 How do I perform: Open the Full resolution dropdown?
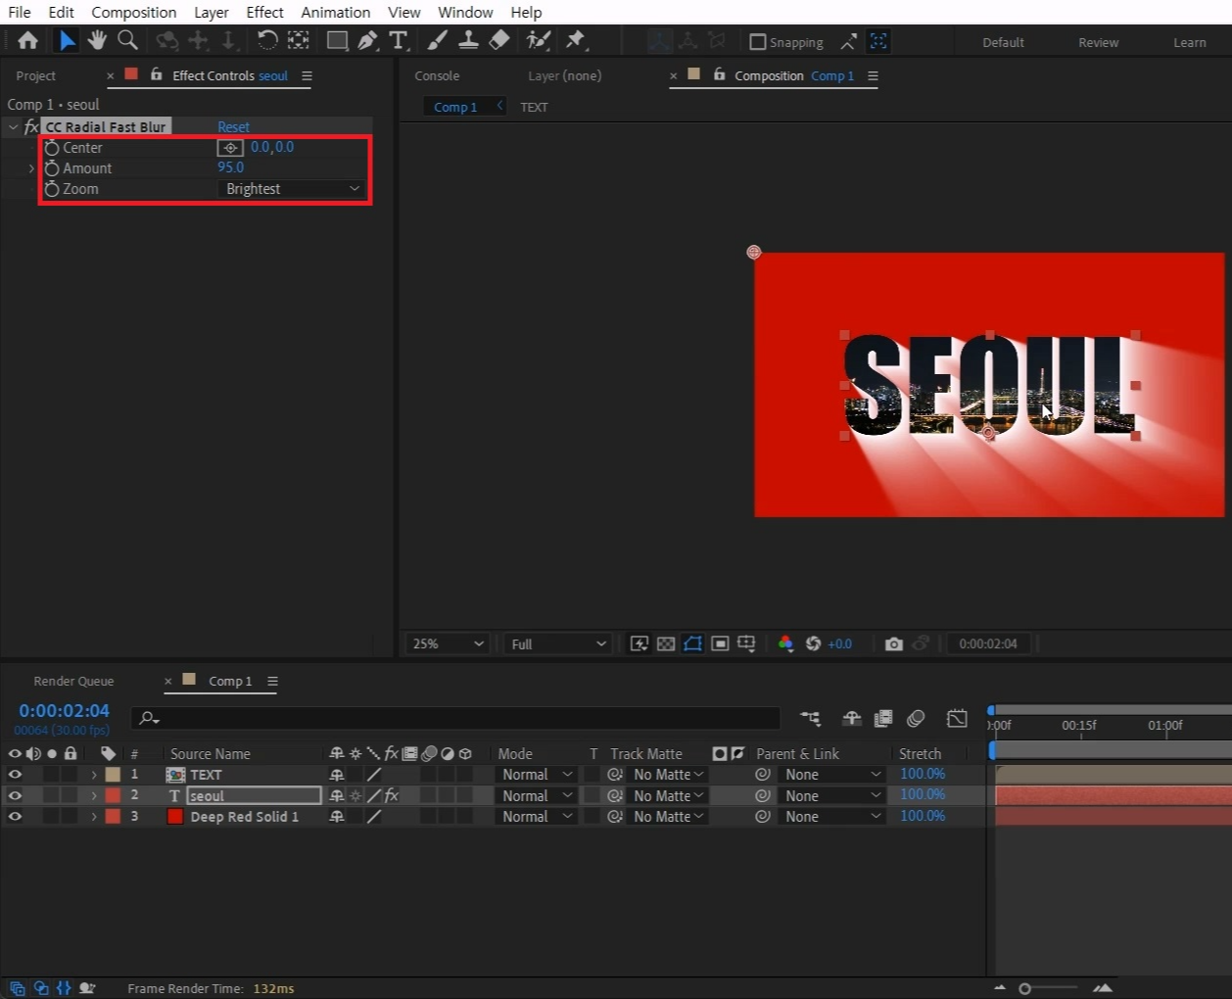click(x=557, y=643)
